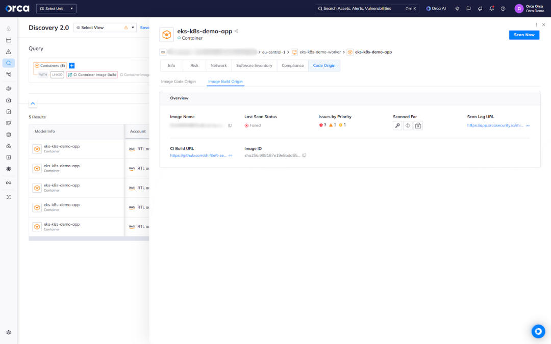Click the horizontal scrollbar under the results table

89,239
